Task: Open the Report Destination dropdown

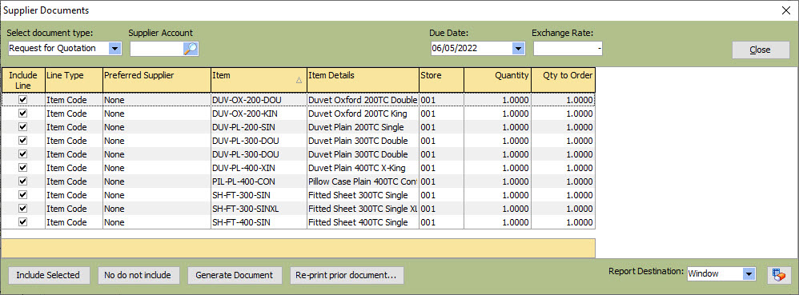Action: [748, 274]
